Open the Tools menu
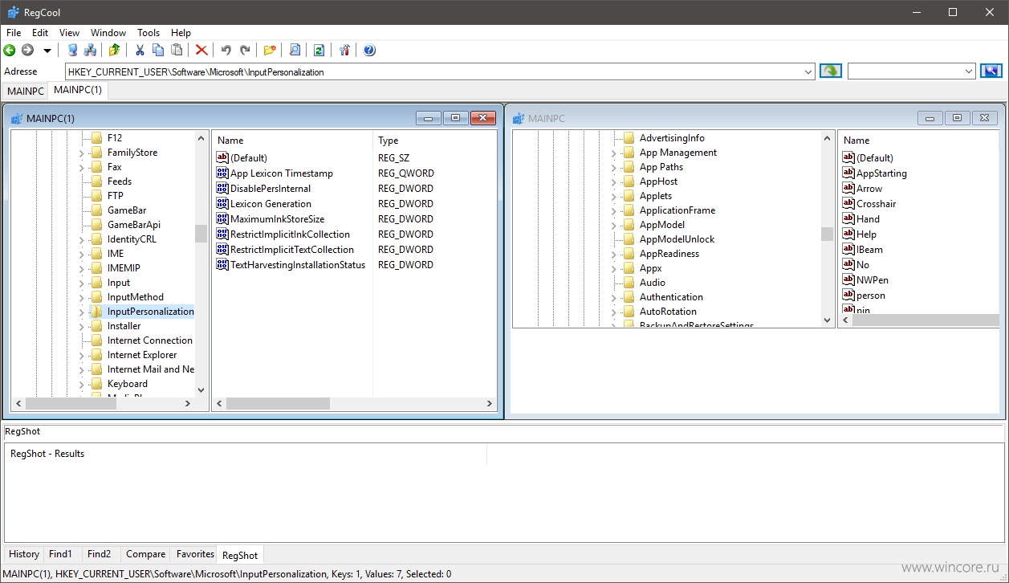Image resolution: width=1009 pixels, height=583 pixels. click(149, 33)
